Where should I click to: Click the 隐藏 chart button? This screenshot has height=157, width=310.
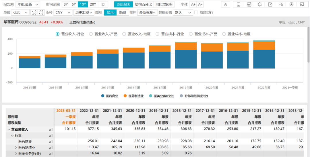[x=123, y=13]
